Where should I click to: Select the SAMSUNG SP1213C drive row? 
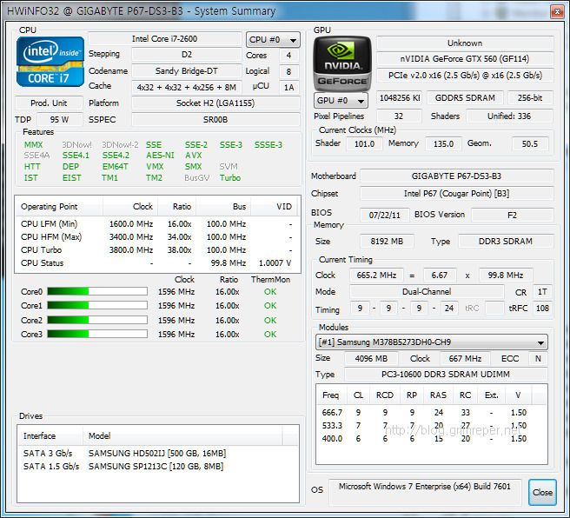(158, 467)
